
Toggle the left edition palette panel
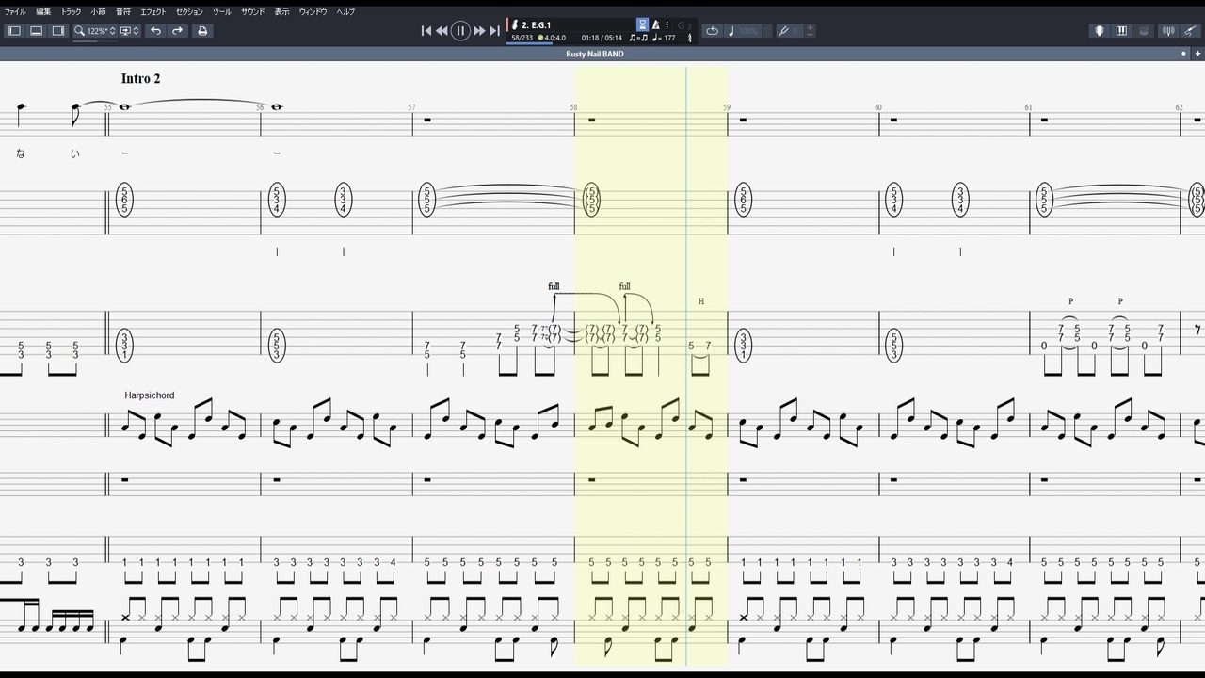[14, 31]
